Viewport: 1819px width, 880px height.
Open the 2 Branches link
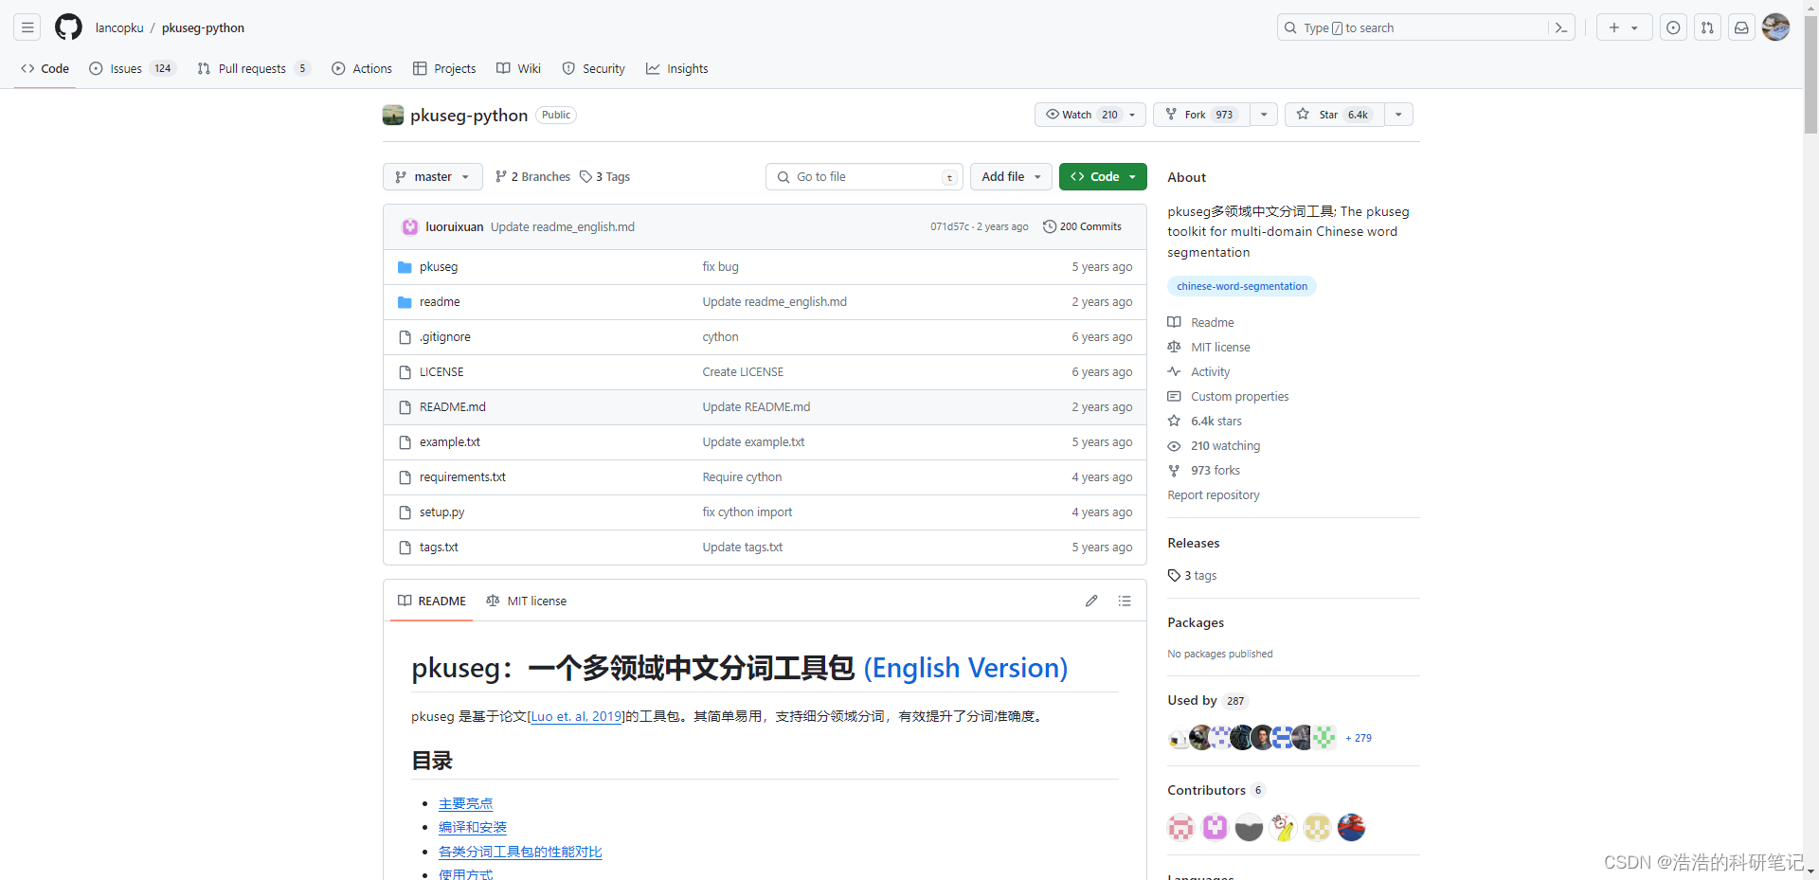click(x=532, y=177)
